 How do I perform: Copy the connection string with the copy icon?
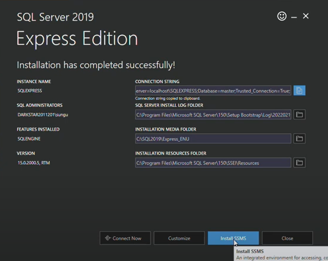coord(299,91)
